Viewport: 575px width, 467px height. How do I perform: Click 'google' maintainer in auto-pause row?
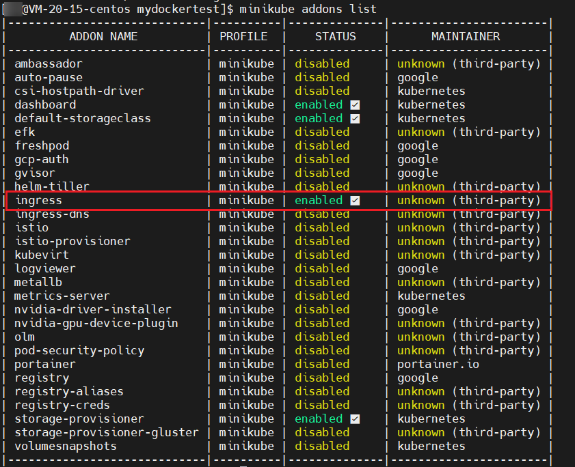pos(418,78)
